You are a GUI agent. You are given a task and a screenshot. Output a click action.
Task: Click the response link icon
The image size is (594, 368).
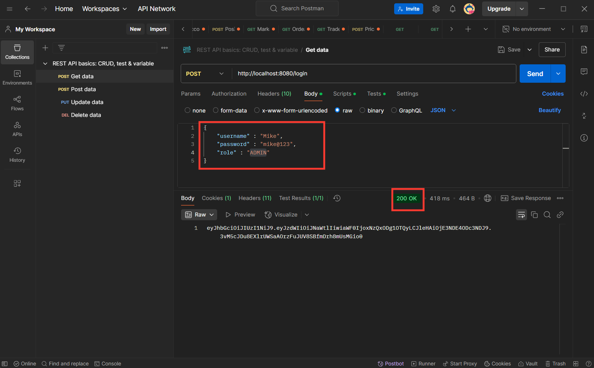pos(560,215)
